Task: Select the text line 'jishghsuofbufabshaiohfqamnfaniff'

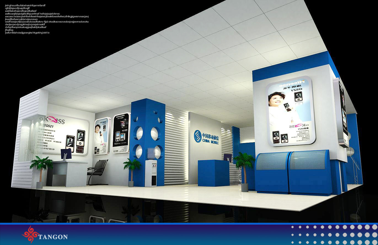Action: point(25,5)
